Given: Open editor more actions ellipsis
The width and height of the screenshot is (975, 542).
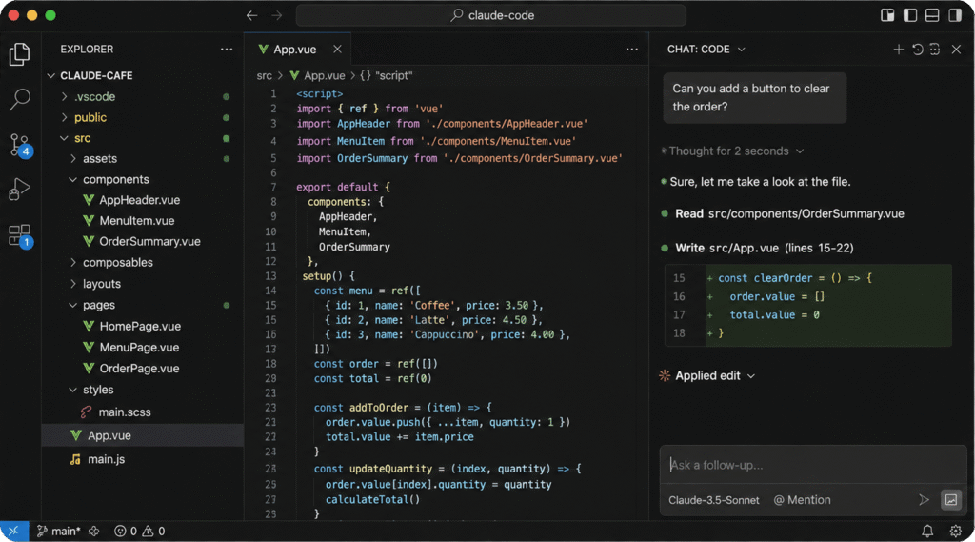Looking at the screenshot, I should pyautogui.click(x=632, y=50).
